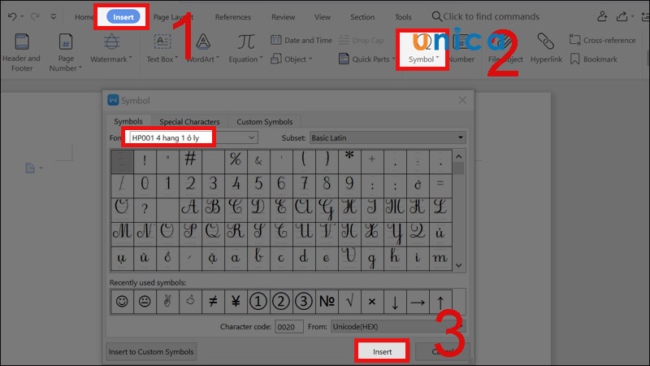Open the Section ribbon tab
The height and width of the screenshot is (366, 650).
coord(362,17)
